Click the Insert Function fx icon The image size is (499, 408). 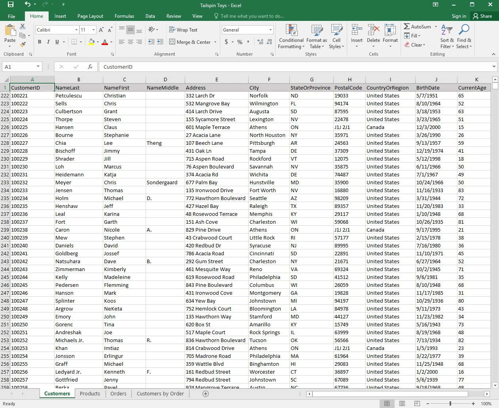tap(90, 67)
